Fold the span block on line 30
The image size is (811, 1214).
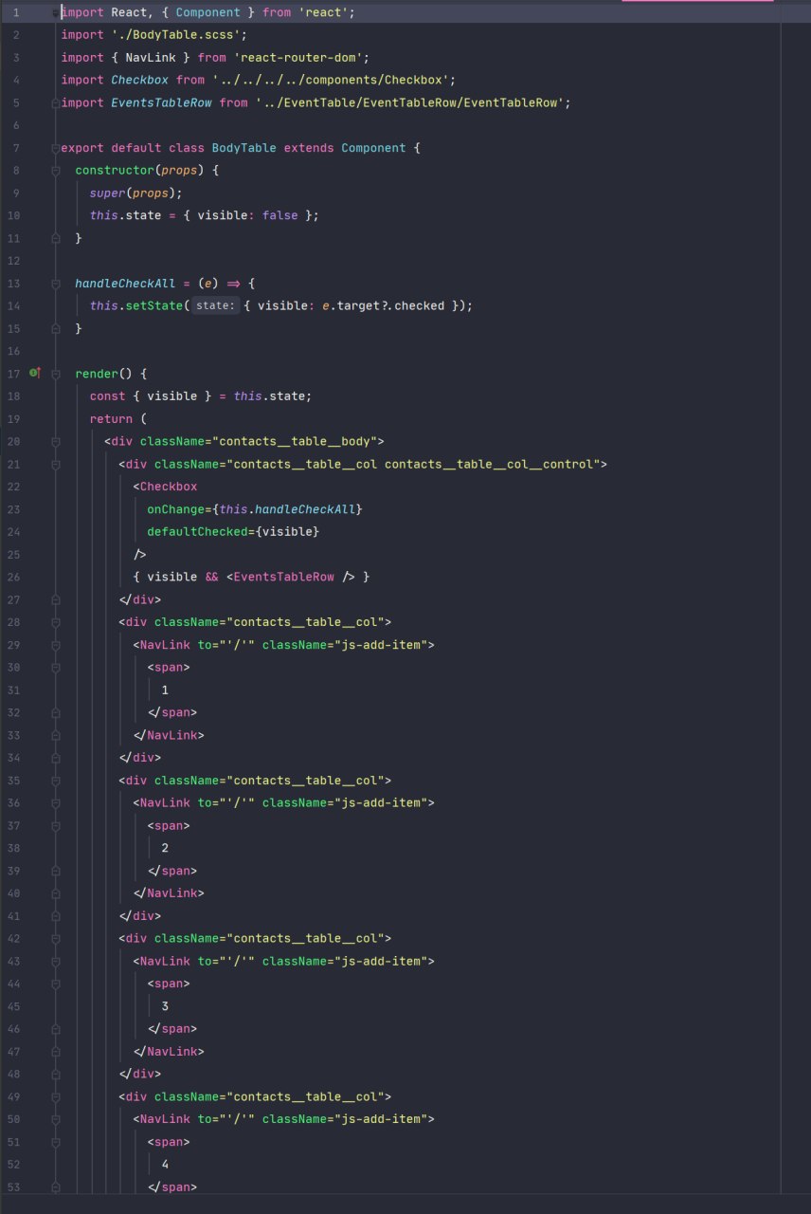point(56,668)
